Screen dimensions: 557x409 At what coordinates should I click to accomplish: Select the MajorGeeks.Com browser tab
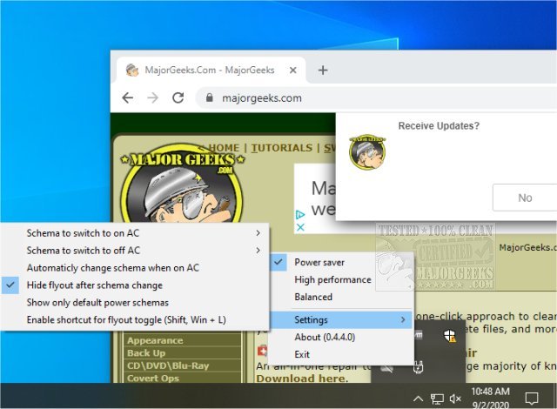pos(211,70)
